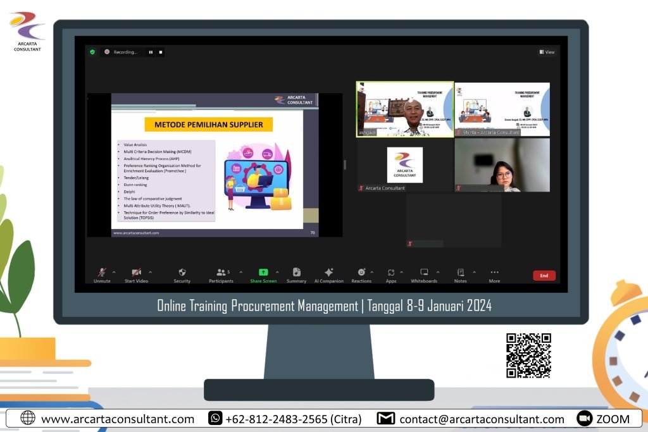Unmute the microphone
Screen dimensions: 648x432
pos(102,273)
